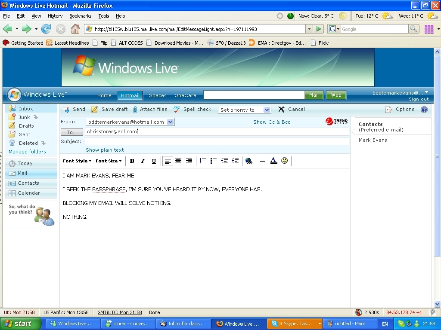Insert hyperlink using globe icon
Viewport: 441px width, 330px height.
[248, 161]
